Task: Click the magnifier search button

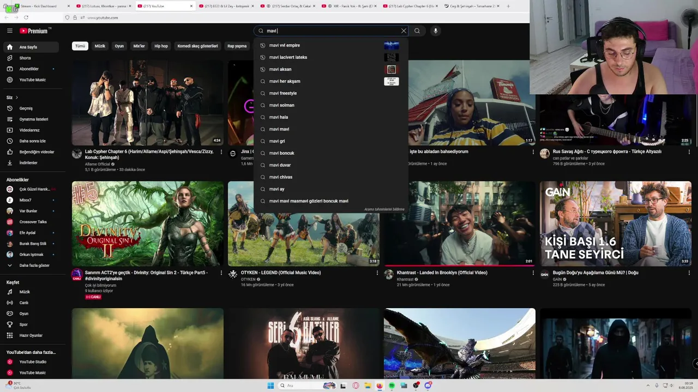Action: [x=417, y=31]
